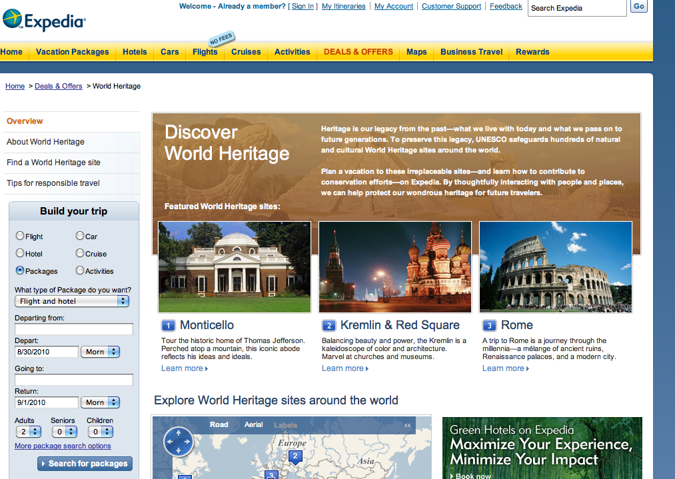This screenshot has width=675, height=479.
Task: Select the Packages radio button
Action: pos(20,270)
